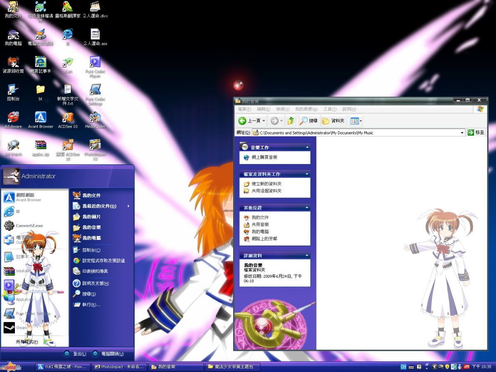
Task: Click the 網上購買音樂 link
Action: point(264,157)
